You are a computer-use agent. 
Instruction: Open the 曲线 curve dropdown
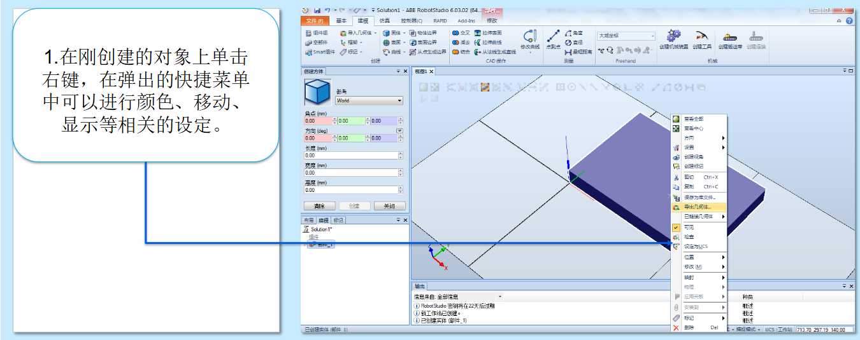394,52
